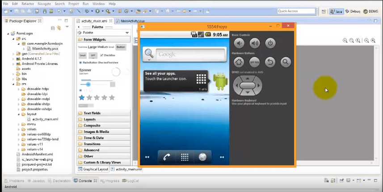Click emulator volume up button
Image resolution: width=383 pixels, height=192 pixels.
coord(255,43)
